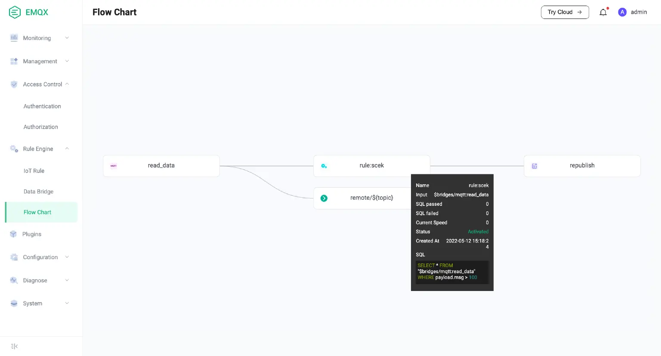Click the MQTT badge on read_data node
The image size is (661, 356).
(x=114, y=166)
